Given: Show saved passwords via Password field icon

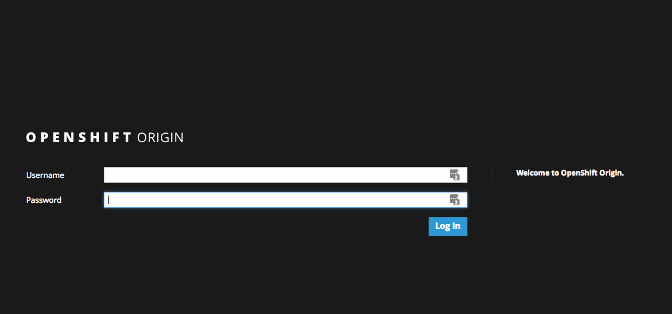Looking at the screenshot, I should [454, 200].
